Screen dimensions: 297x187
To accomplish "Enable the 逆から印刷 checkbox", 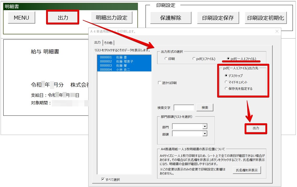I will click(x=160, y=83).
